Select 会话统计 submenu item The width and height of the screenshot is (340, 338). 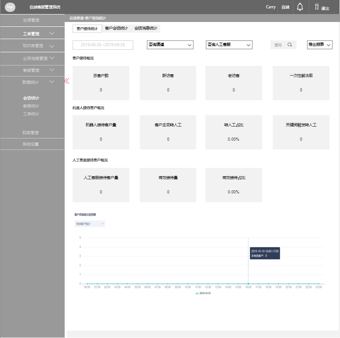tap(31, 98)
